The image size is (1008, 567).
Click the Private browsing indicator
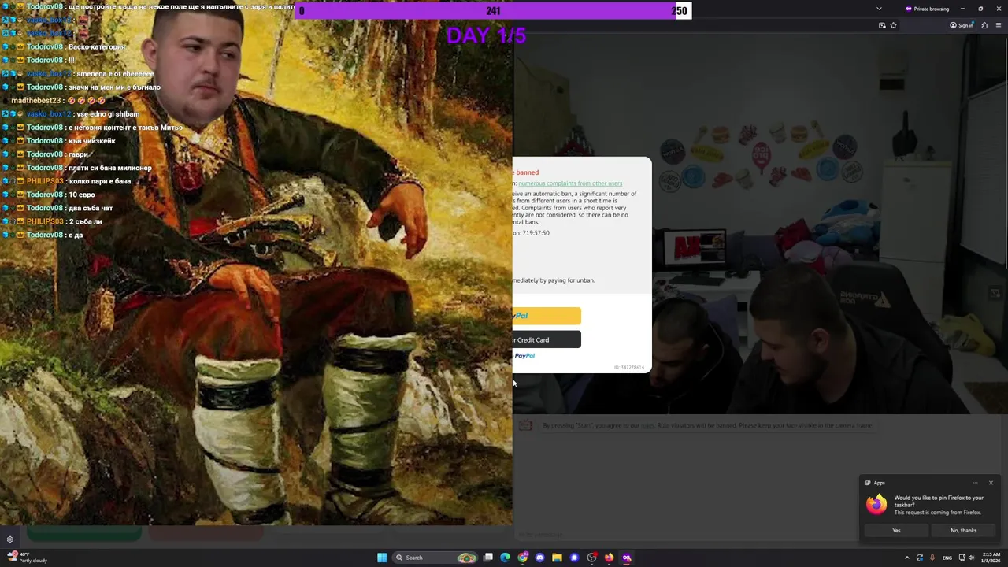tap(927, 9)
